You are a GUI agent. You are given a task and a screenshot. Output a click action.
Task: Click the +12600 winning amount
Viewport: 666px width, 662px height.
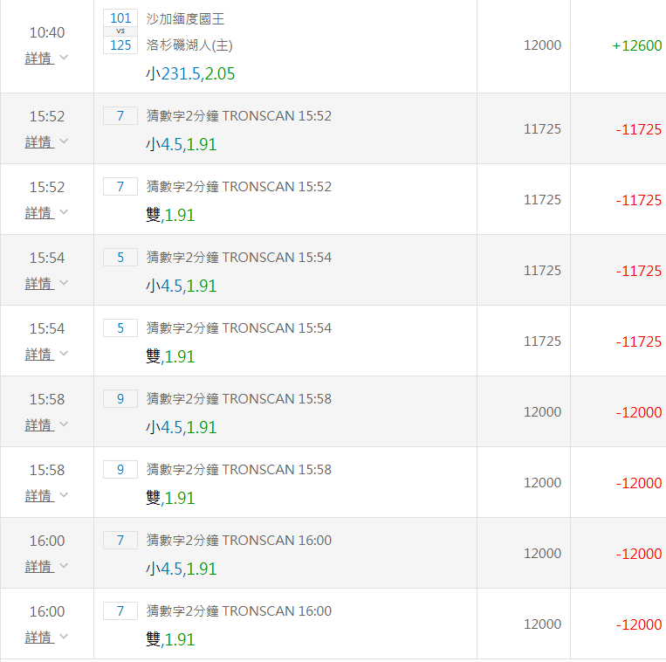click(636, 45)
